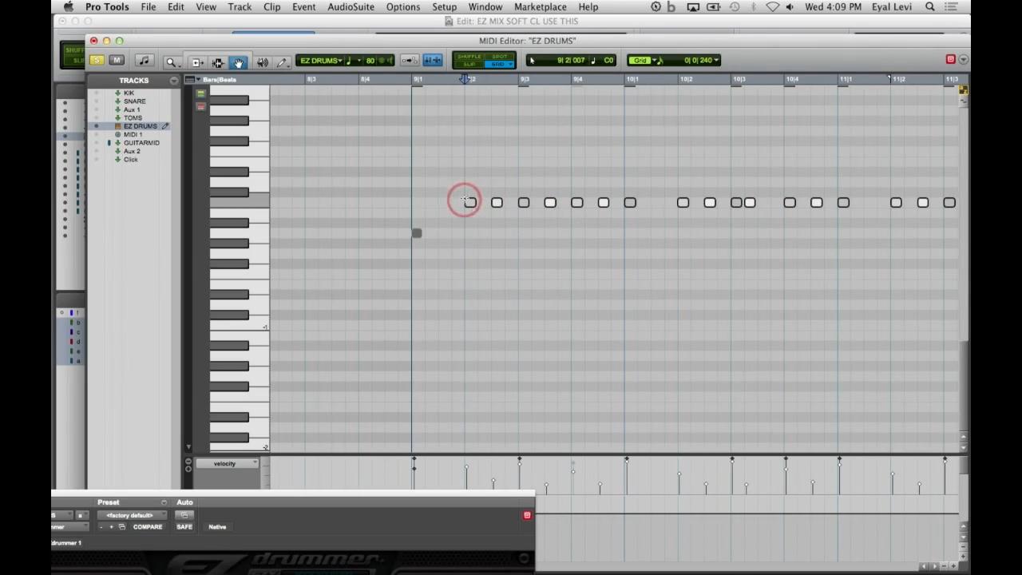Screen dimensions: 1022x575
Task: Enable Grid edit mode
Action: pos(500,64)
